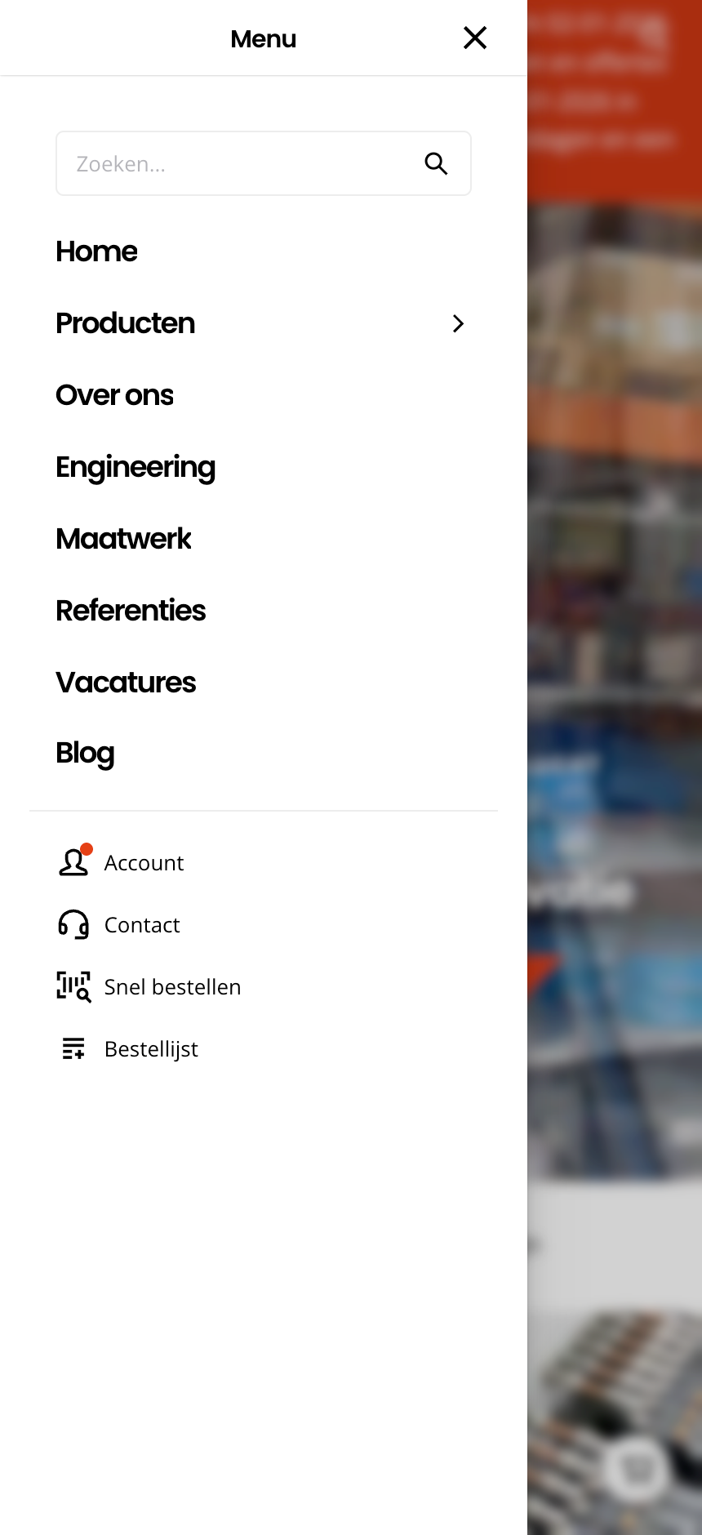
Task: Open Referenties from the menu
Action: 131,611
